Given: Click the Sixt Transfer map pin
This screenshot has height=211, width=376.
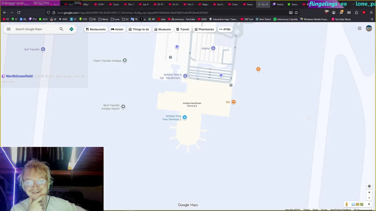Looking at the screenshot, I should point(43,49).
